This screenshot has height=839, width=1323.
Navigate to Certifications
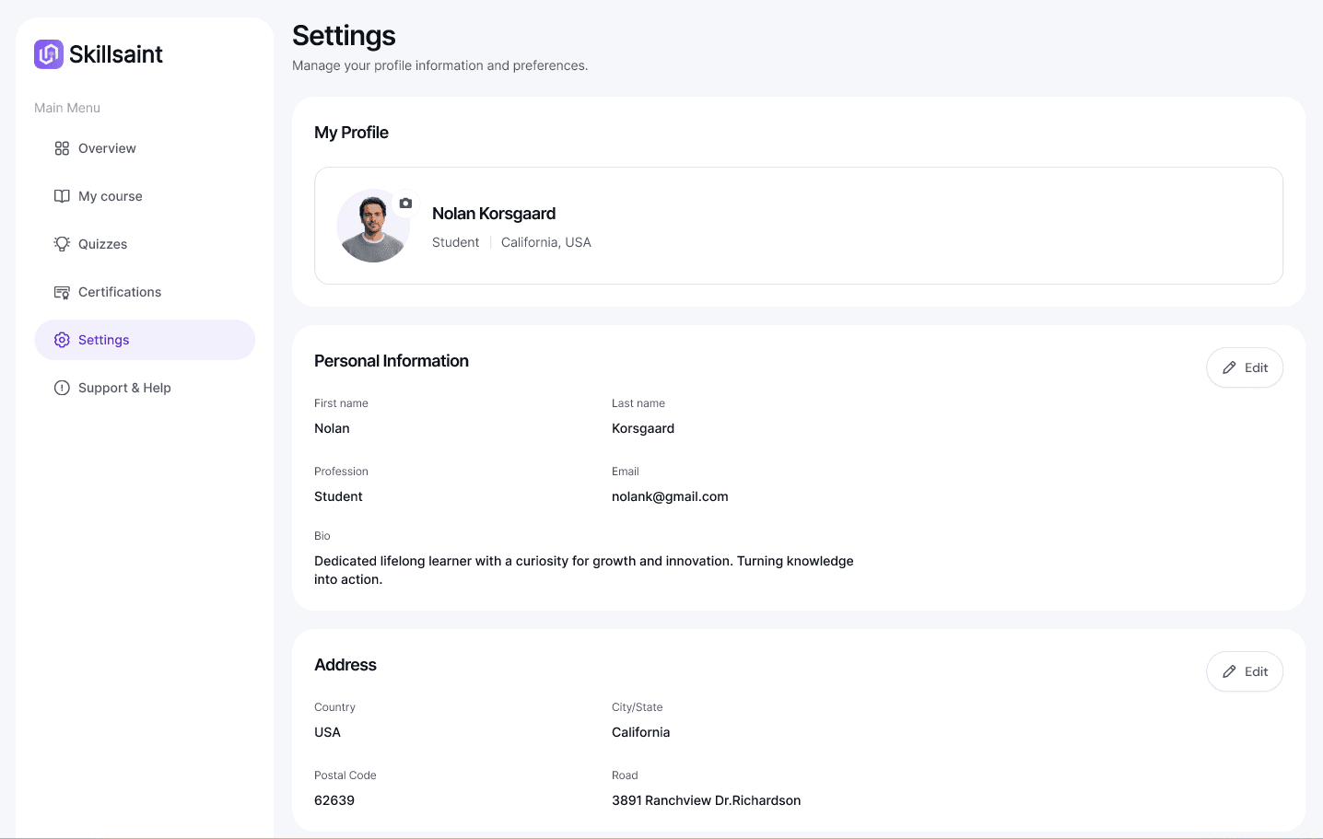pos(120,292)
